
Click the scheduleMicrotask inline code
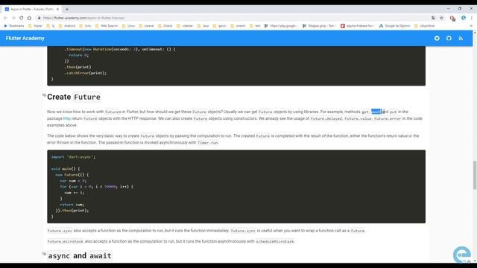(x=275, y=241)
